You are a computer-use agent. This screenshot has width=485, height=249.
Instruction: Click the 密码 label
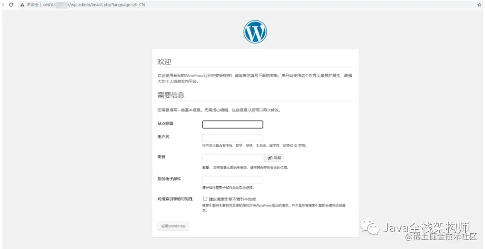[x=162, y=157]
